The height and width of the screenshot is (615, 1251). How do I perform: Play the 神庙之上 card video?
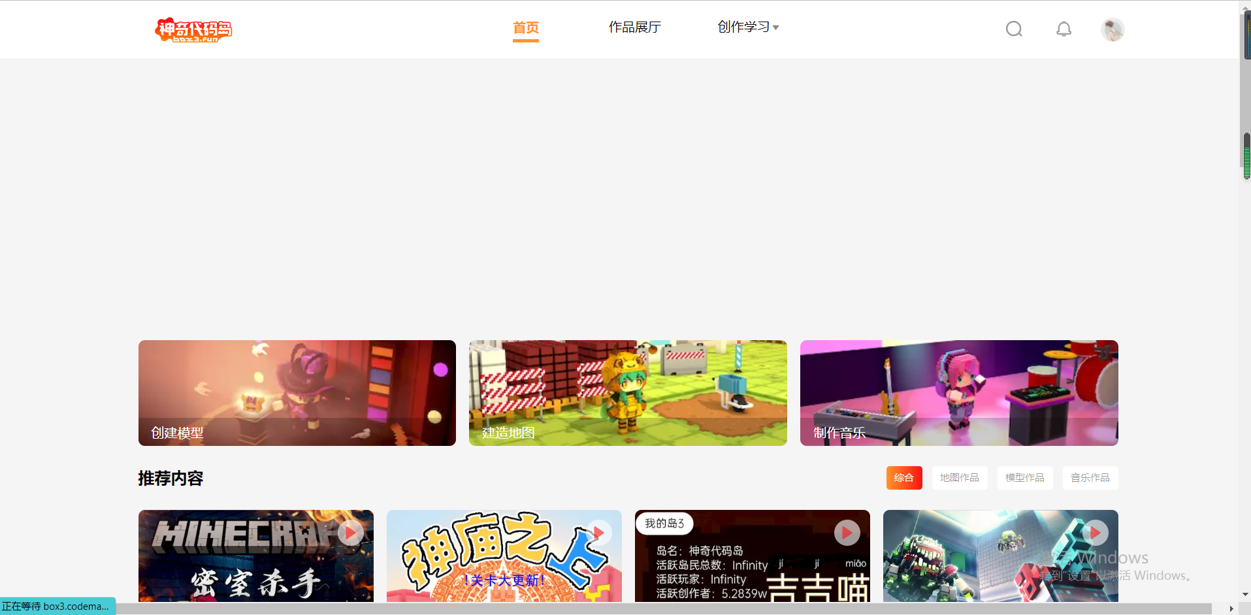pyautogui.click(x=599, y=533)
